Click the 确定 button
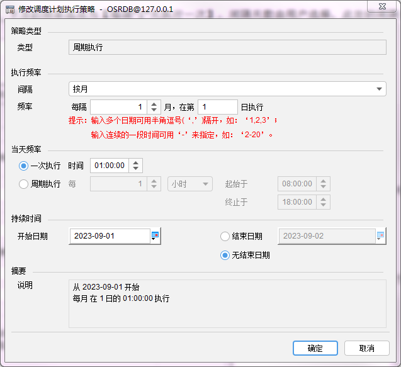Viewport: 401px width, 367px height. click(315, 348)
